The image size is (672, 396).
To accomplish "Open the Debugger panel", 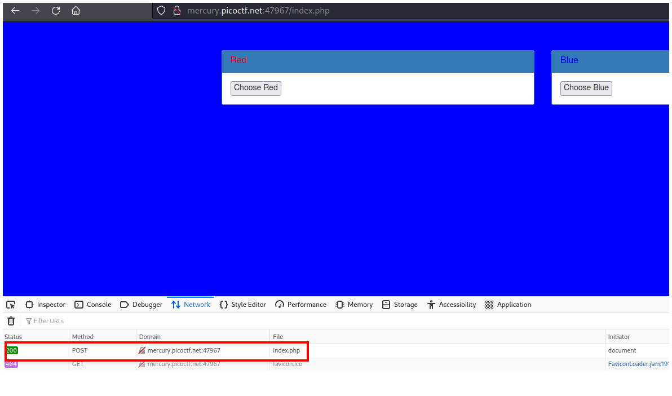I will tap(141, 305).
